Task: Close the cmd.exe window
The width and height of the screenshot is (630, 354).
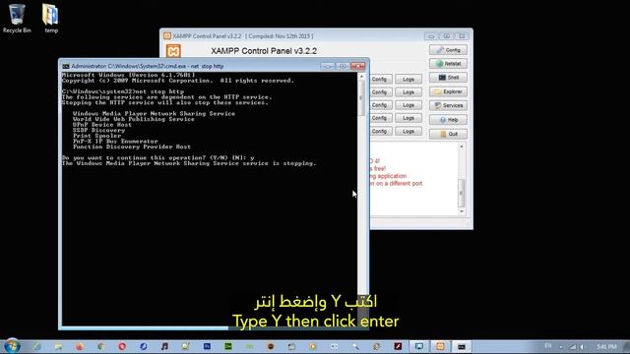Action: [x=357, y=66]
